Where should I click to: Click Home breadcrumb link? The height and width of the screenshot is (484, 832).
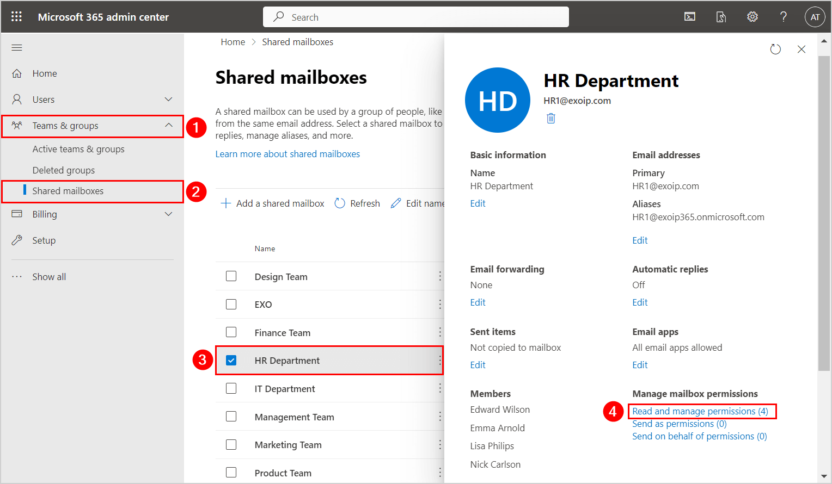(x=233, y=42)
